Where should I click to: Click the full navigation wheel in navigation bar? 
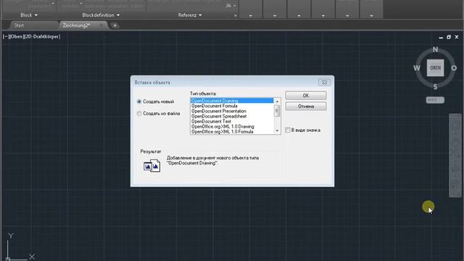(x=455, y=125)
